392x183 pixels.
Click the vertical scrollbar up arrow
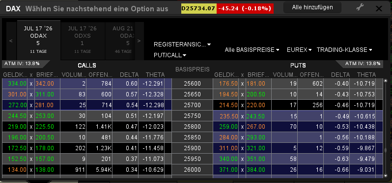click(386, 81)
